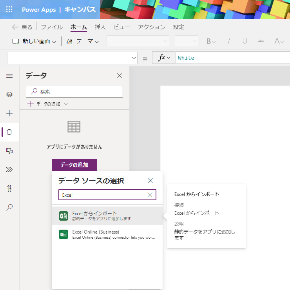Click the 検索 search box in データ panel
Image resolution: width=290 pixels, height=290 pixels.
74,92
